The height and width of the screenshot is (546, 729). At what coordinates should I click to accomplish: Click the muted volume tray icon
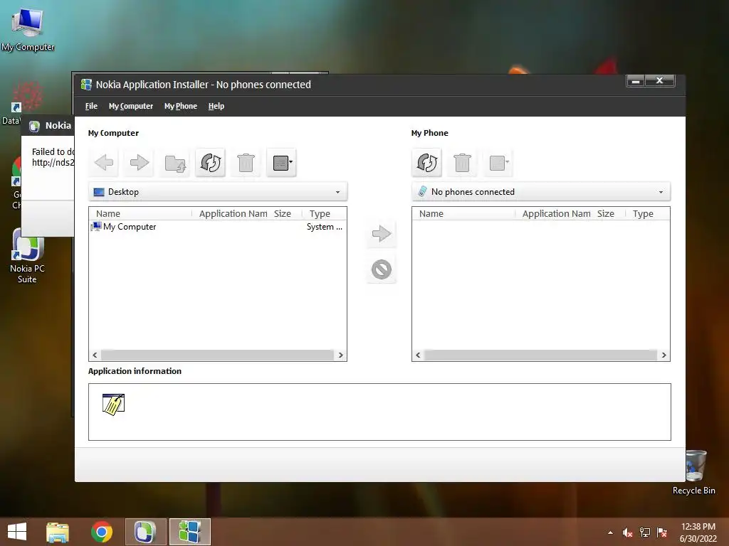point(627,532)
